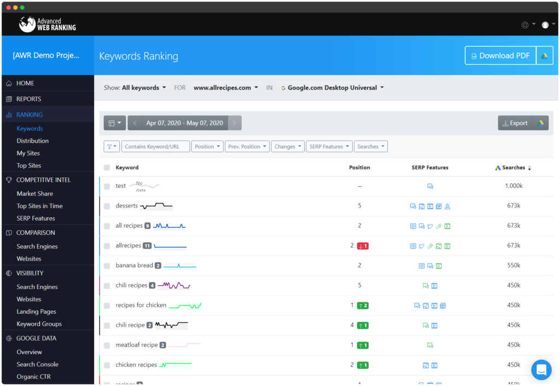This screenshot has width=560, height=386.
Task: Open the Searches filter dropdown
Action: coord(370,147)
